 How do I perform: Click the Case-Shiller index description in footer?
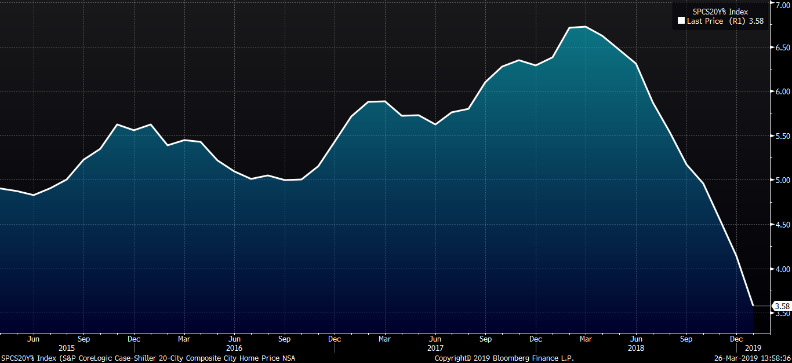coord(148,358)
